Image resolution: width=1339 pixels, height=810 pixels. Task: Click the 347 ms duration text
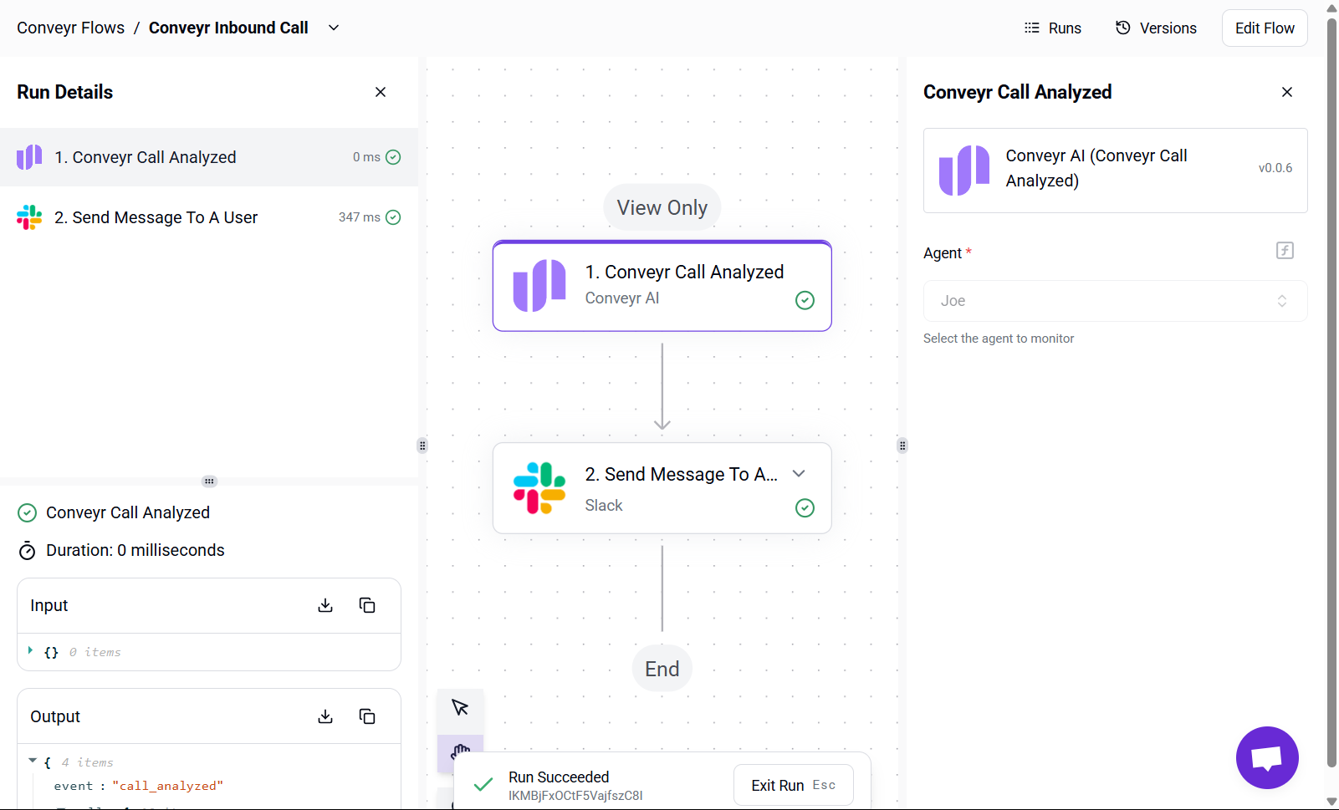(x=359, y=217)
